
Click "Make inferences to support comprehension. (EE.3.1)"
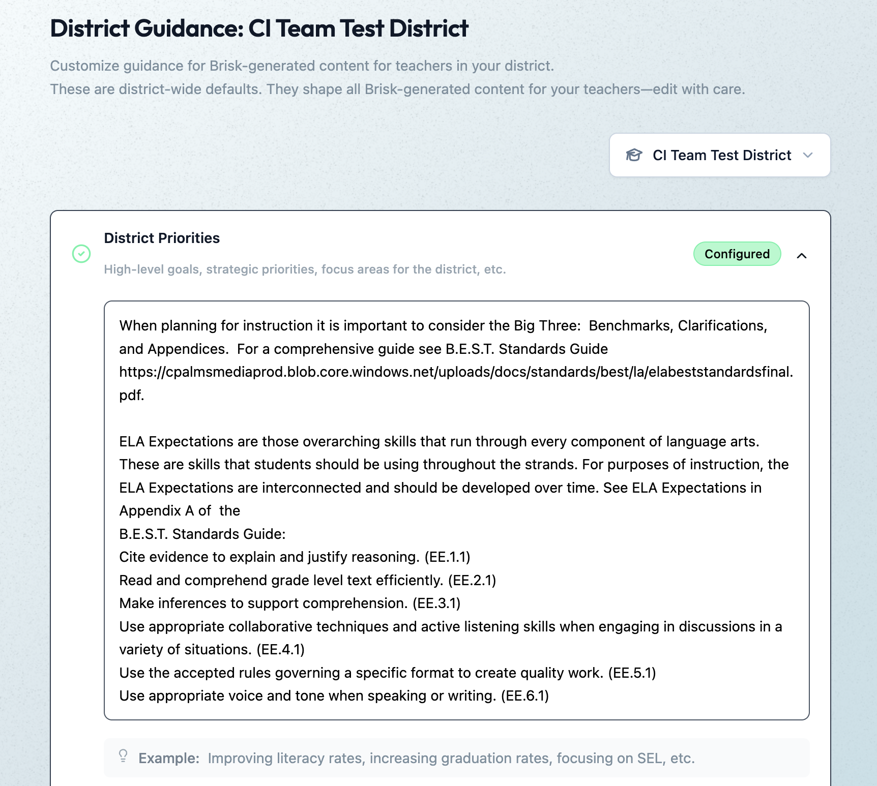(x=290, y=603)
